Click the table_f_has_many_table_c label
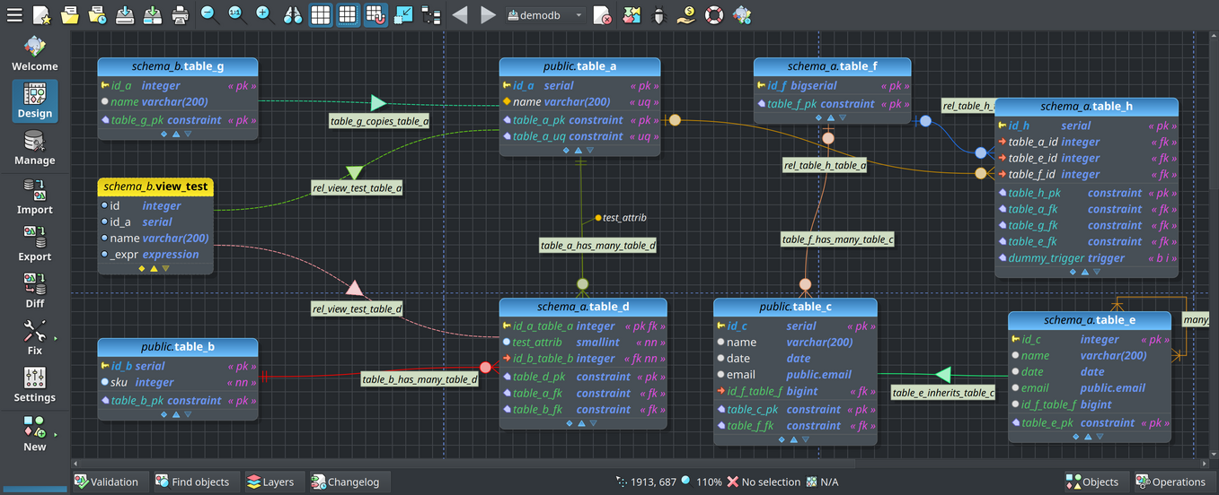Screen dimensions: 1219x495 pos(837,239)
